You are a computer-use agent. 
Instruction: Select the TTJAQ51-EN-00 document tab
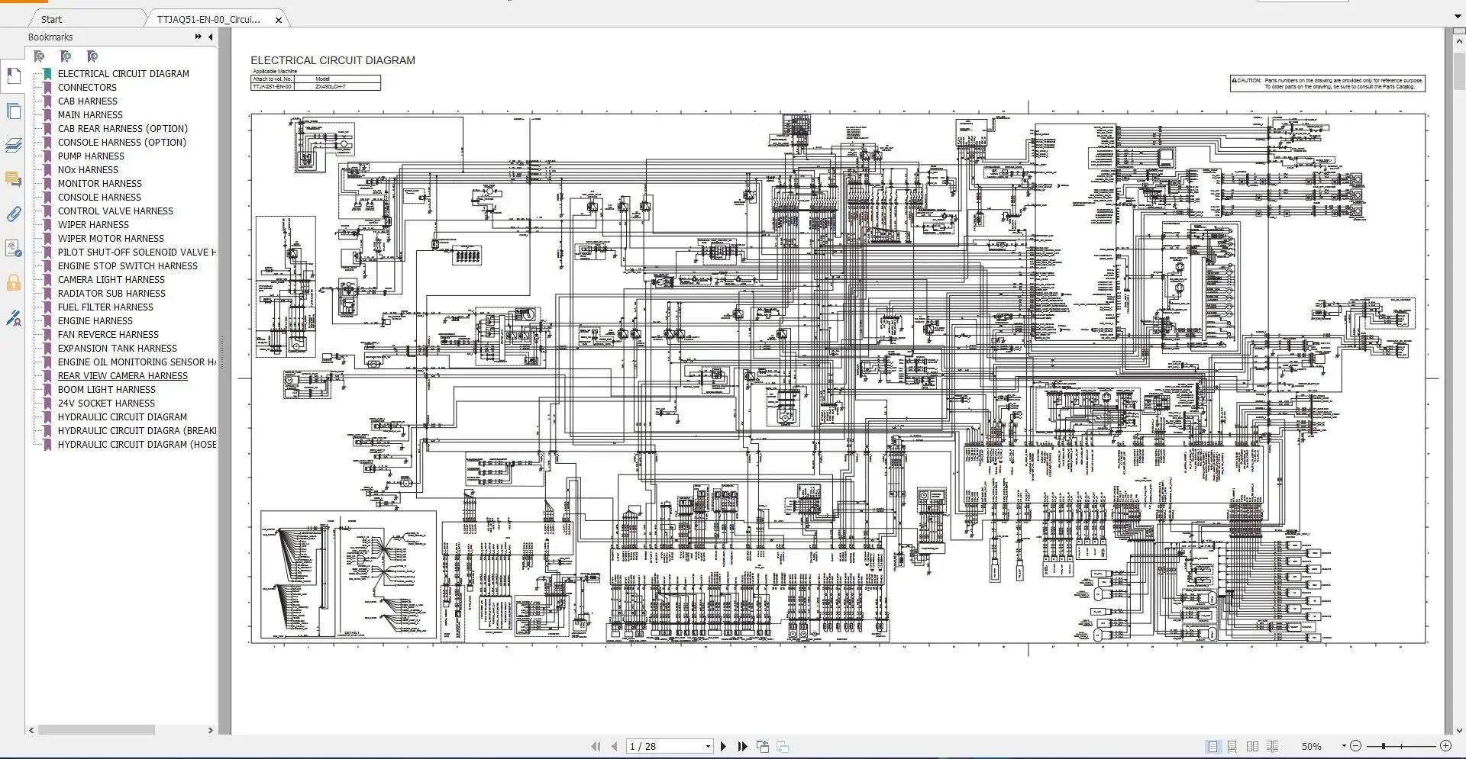tap(207, 19)
